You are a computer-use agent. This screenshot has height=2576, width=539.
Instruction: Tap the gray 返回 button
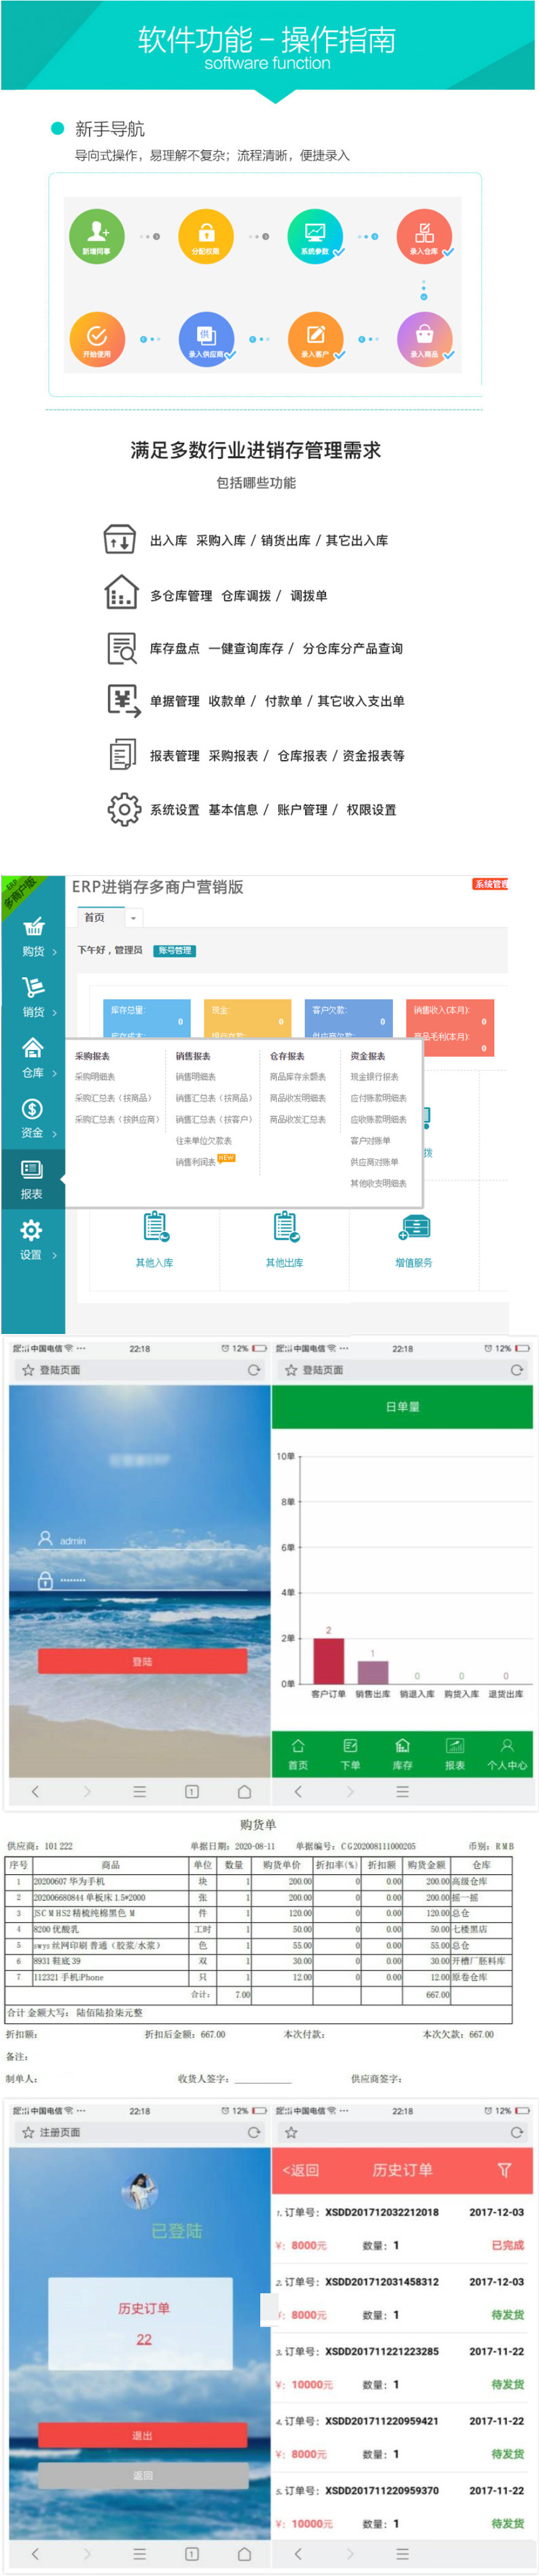(142, 2476)
